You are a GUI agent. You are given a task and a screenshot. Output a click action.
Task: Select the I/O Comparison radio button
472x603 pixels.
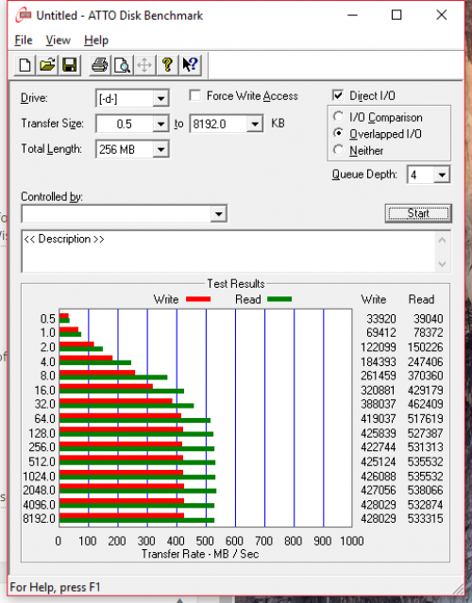(338, 116)
